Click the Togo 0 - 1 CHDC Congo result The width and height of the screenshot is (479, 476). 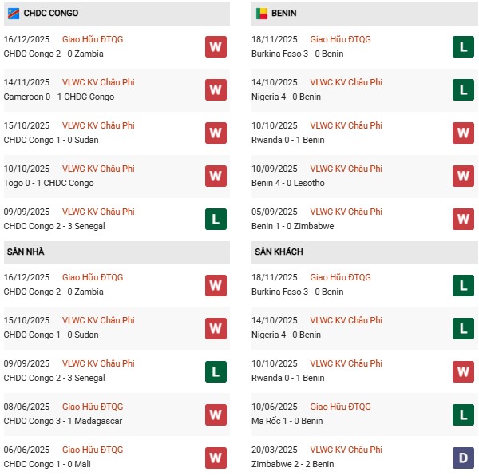pyautogui.click(x=49, y=183)
